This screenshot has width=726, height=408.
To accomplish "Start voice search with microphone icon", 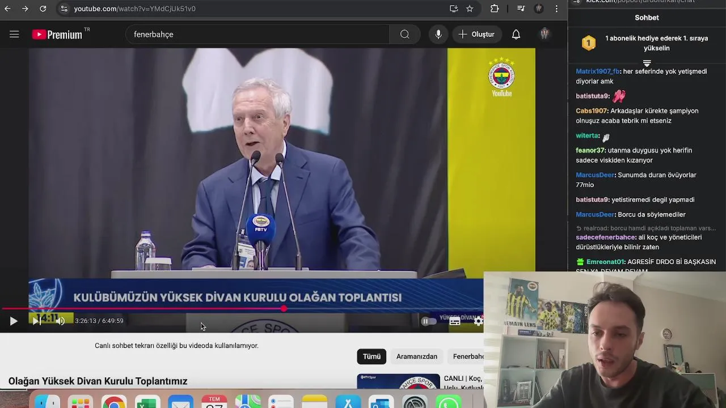I will tap(438, 35).
